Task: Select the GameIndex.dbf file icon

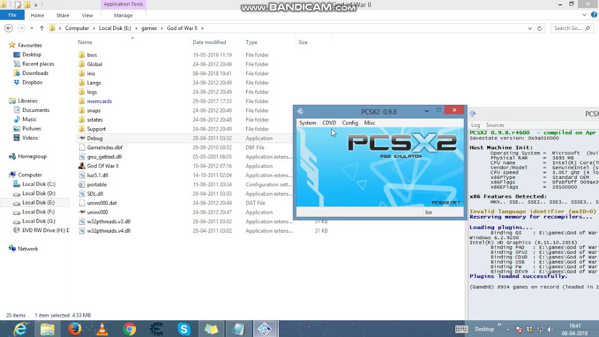Action: click(x=82, y=147)
